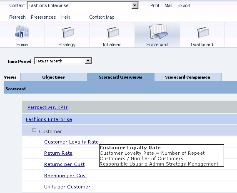Image resolution: width=237 pixels, height=193 pixels.
Task: Click the Customer perspective row label
Action: coord(50,131)
